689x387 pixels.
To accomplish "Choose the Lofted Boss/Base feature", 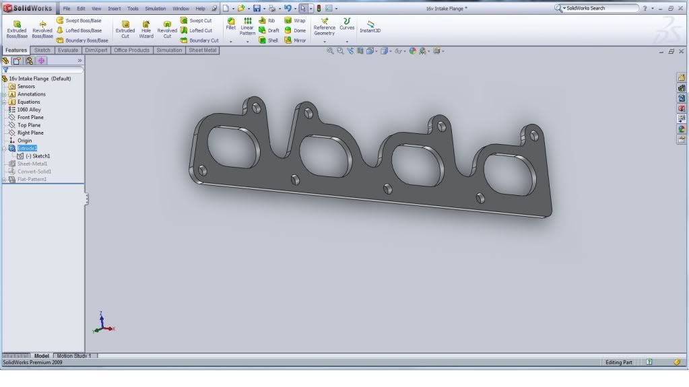I will [79, 30].
